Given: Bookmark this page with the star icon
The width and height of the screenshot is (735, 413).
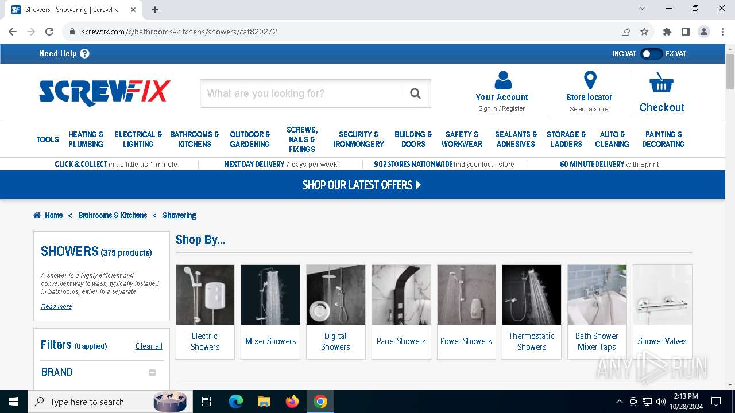Looking at the screenshot, I should [x=644, y=32].
